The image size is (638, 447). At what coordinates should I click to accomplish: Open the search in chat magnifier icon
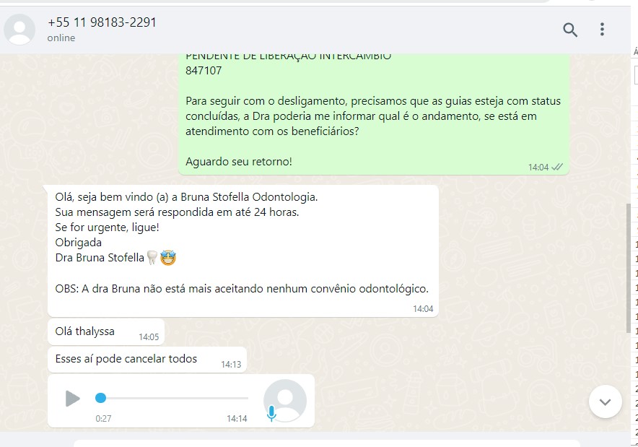click(570, 30)
